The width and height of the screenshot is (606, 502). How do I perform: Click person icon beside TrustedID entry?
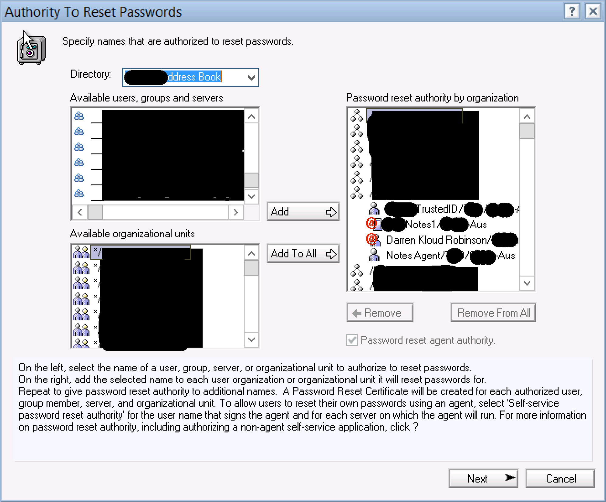point(374,209)
